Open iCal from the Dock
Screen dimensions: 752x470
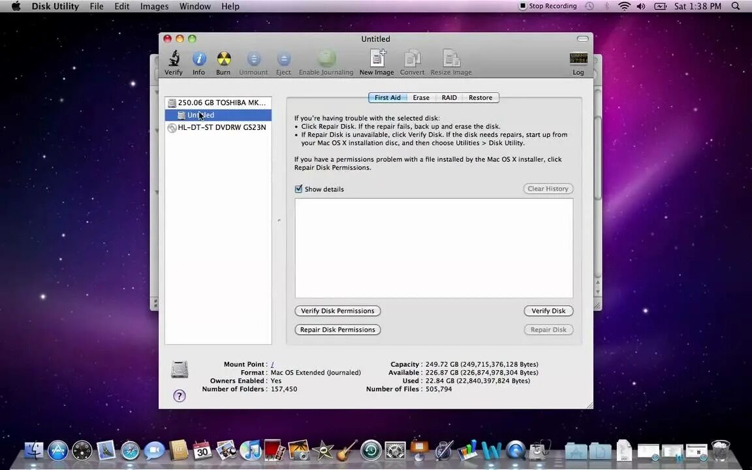(202, 450)
